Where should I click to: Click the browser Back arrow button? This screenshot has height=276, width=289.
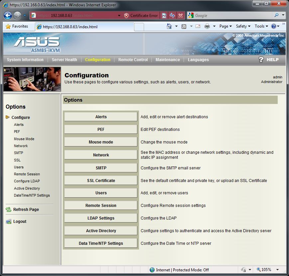click(8, 16)
